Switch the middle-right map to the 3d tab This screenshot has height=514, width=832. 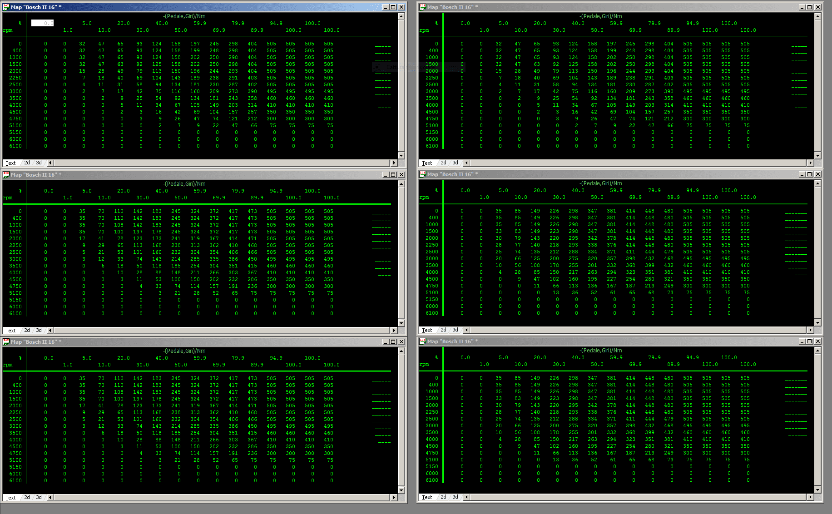point(456,330)
